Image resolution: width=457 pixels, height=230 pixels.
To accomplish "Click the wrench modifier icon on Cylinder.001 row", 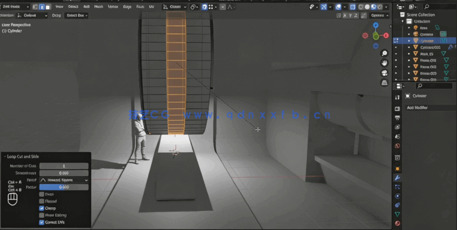I will [450, 47].
